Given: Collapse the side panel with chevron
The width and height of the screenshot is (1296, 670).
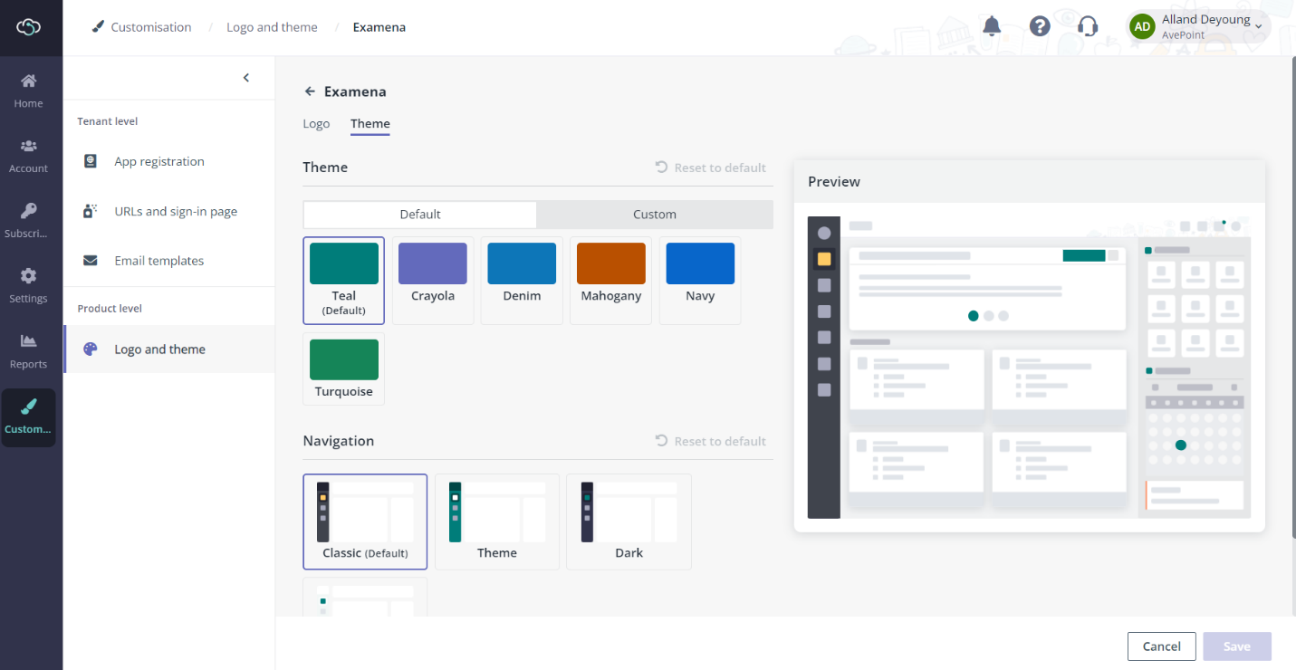Looking at the screenshot, I should tap(245, 78).
